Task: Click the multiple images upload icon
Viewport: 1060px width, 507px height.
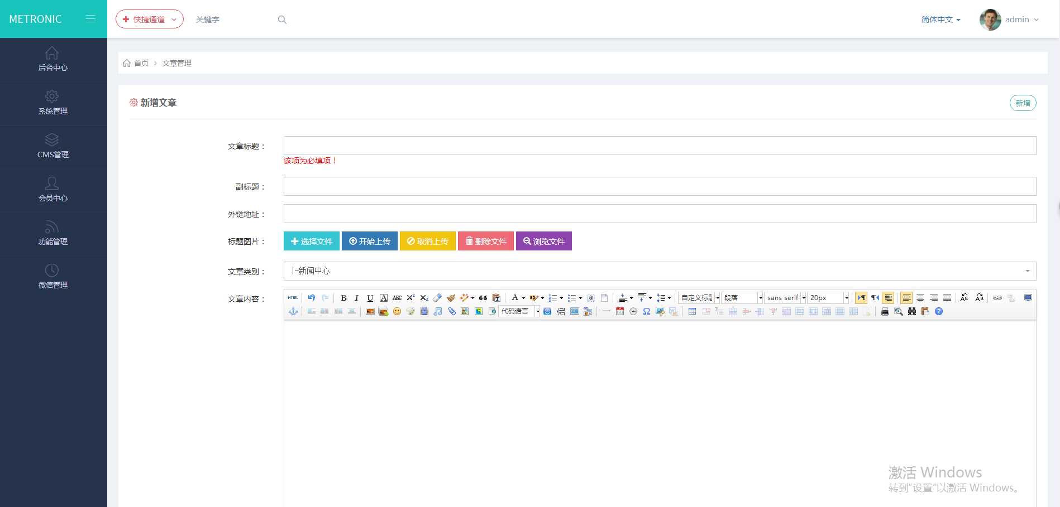Action: tap(383, 311)
